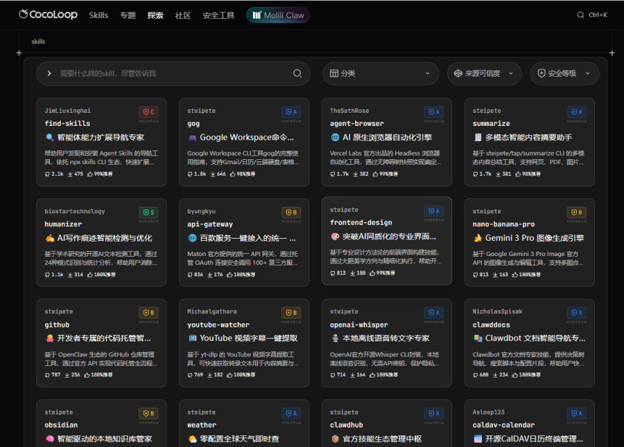The width and height of the screenshot is (624, 447).
Task: Click the Molili Claw button
Action: [278, 14]
